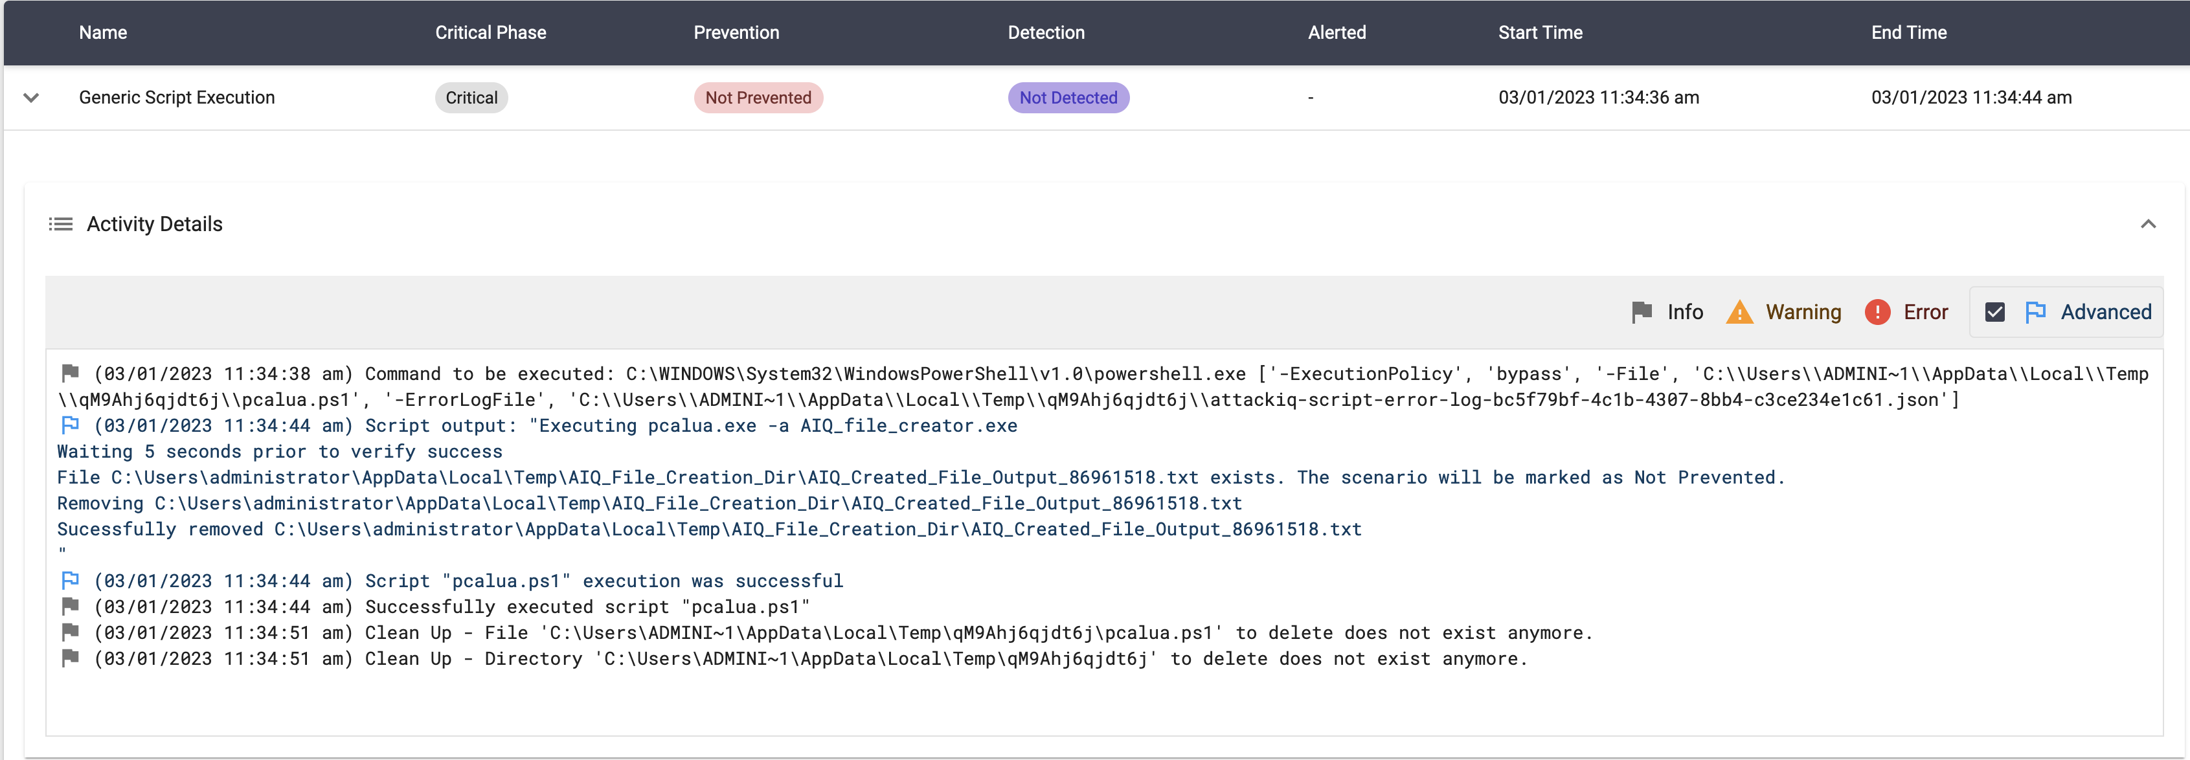Click flag icon beside 'Command to be executed' log
This screenshot has height=760, width=2190.
pyautogui.click(x=71, y=373)
